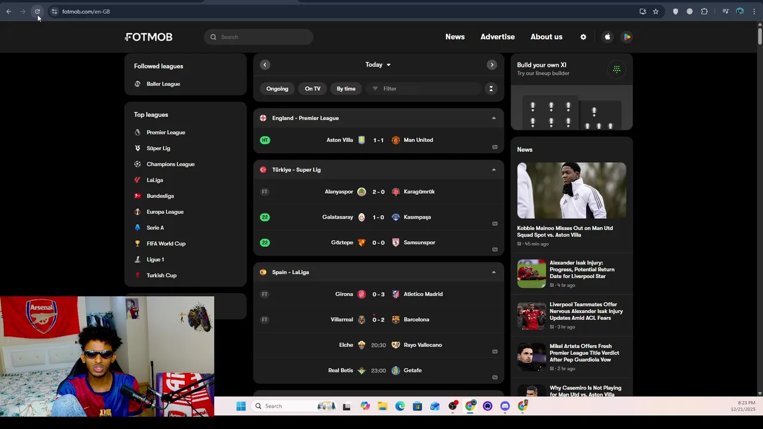
Task: Open Chrome profile avatar
Action: tap(740, 11)
